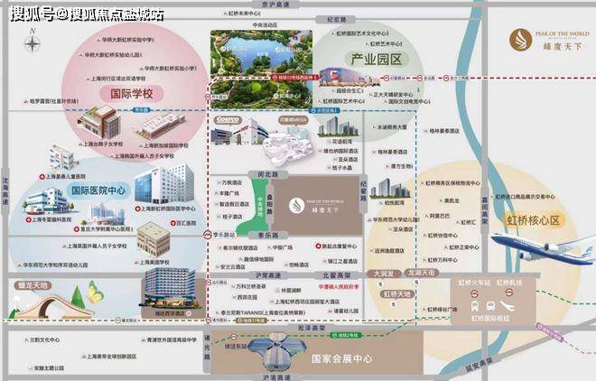Click the 上海新加坡国际学校 label
The width and height of the screenshot is (596, 381).
click(x=166, y=145)
